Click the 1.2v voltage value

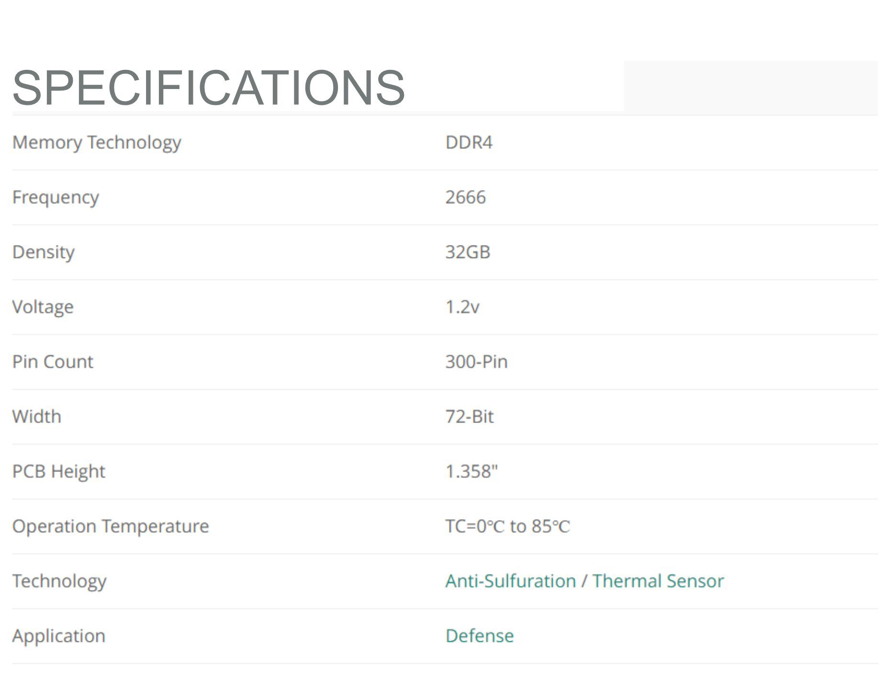pos(462,307)
